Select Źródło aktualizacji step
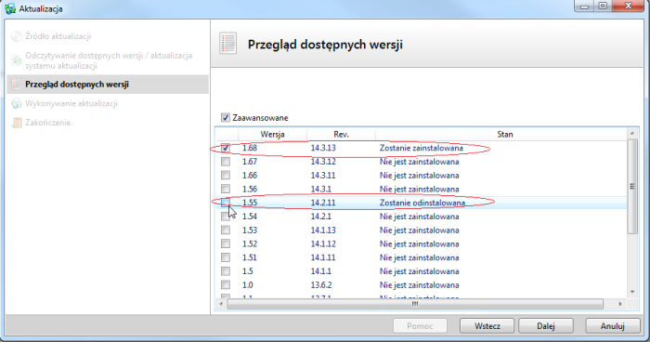 58,36
